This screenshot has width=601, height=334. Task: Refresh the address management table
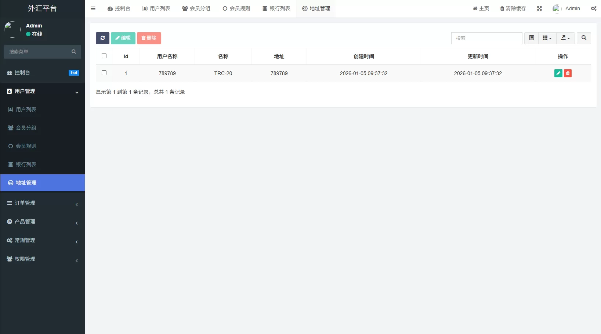pos(102,38)
